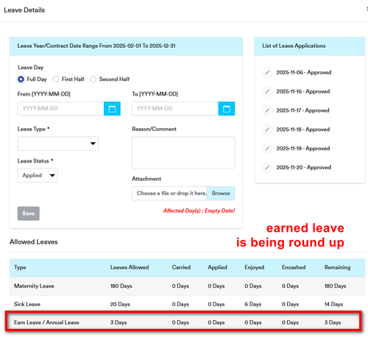Focus the To date input field
Screen dimensions: 368x337
coord(175,109)
